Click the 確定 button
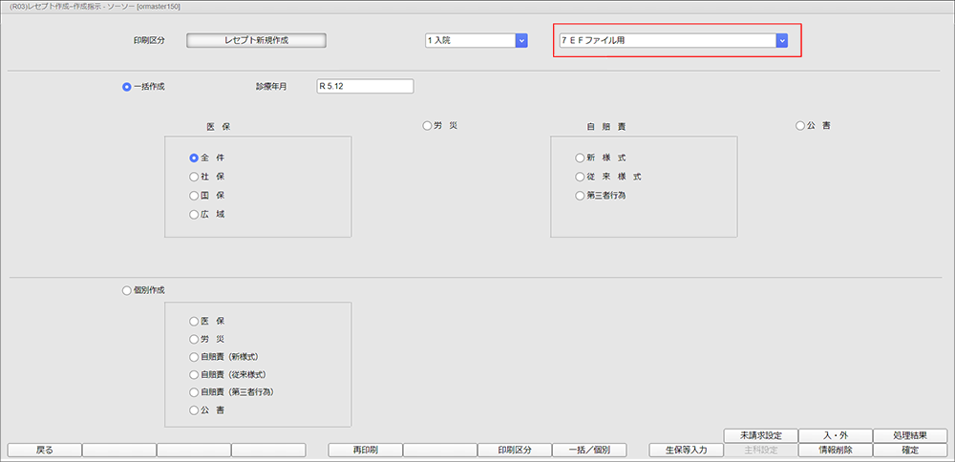This screenshot has height=462, width=955. (x=910, y=450)
